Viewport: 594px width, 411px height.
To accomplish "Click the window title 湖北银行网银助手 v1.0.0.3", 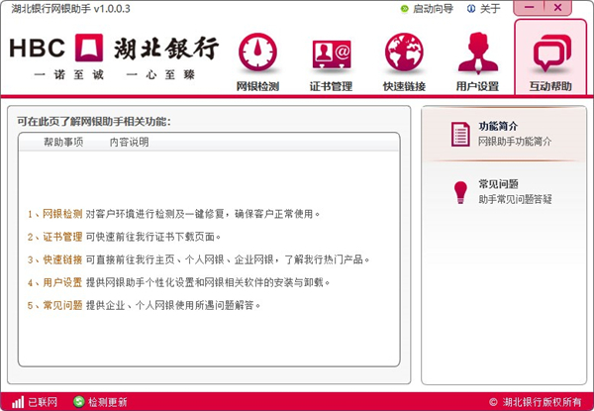I will pyautogui.click(x=70, y=8).
